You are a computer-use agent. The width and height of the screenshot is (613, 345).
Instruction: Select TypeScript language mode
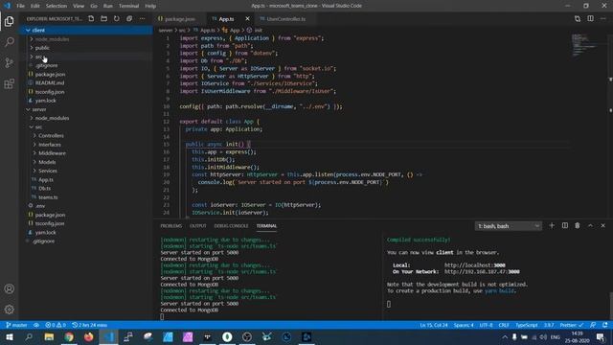pos(526,325)
